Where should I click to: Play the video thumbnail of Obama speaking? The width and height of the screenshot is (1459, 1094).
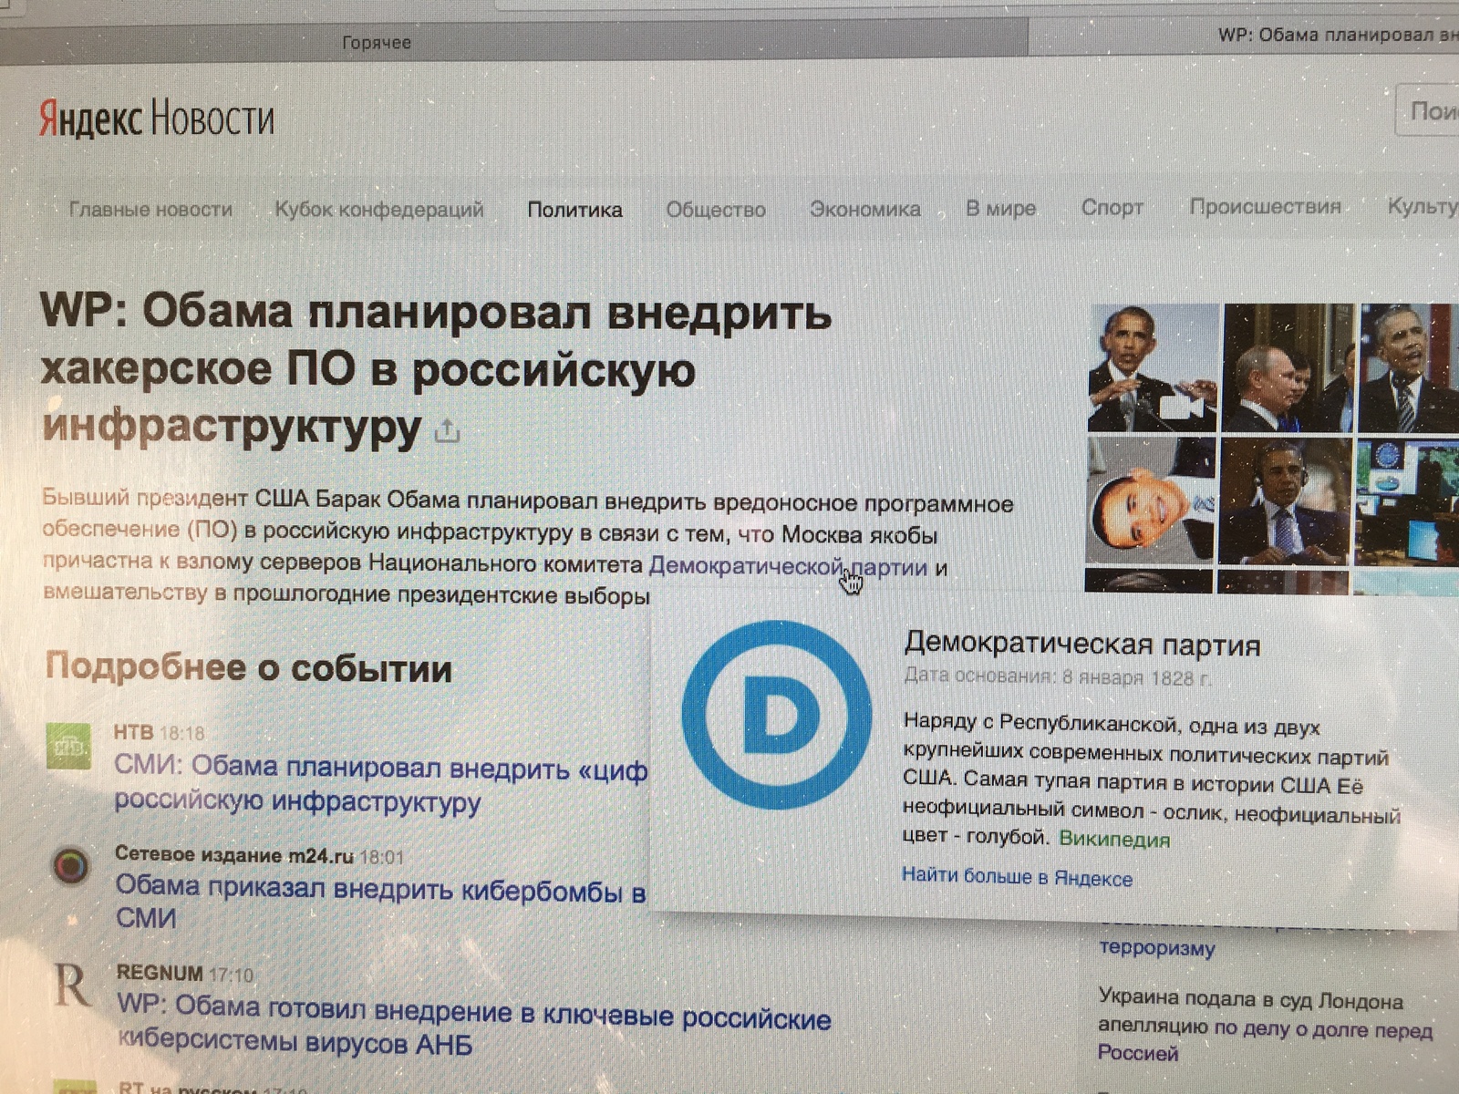(x=1153, y=367)
